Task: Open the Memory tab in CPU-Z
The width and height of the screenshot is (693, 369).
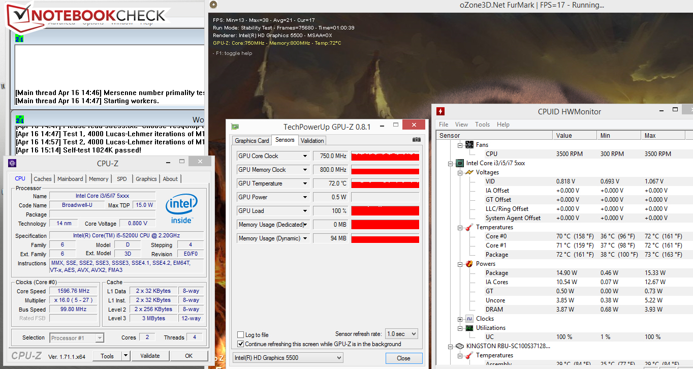Action: (x=99, y=179)
